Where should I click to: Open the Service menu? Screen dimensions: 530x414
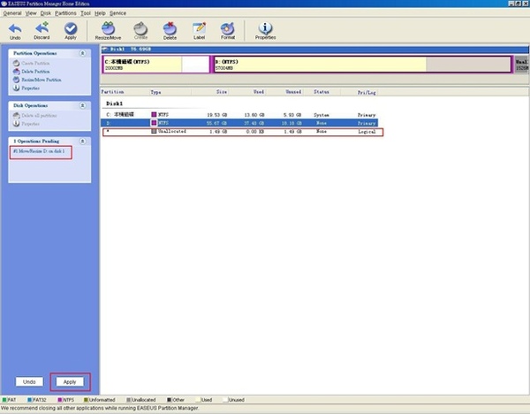pyautogui.click(x=118, y=13)
